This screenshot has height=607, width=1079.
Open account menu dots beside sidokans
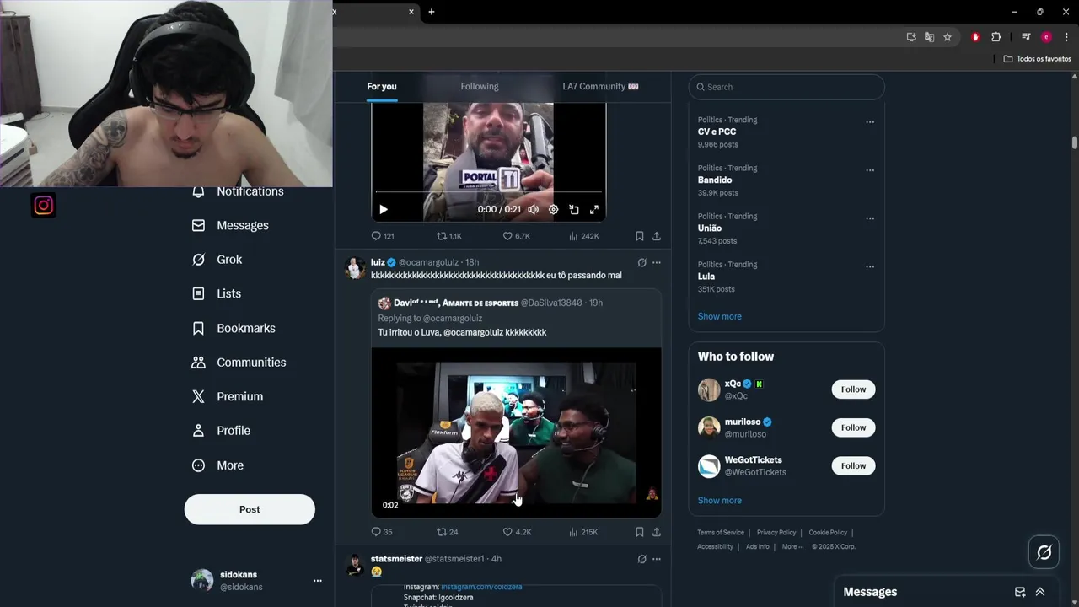(x=318, y=581)
